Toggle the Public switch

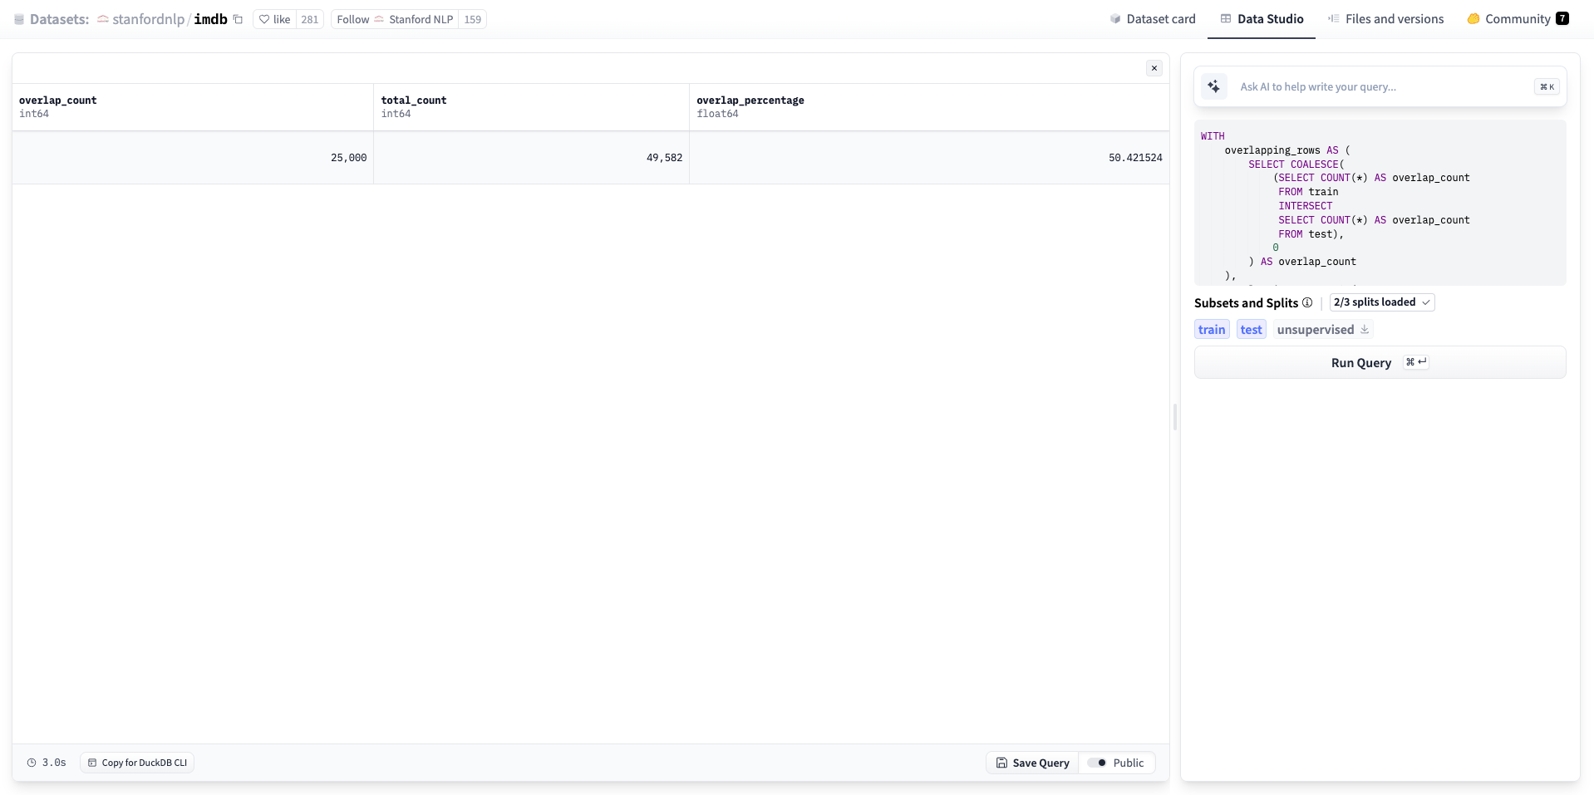(1097, 763)
